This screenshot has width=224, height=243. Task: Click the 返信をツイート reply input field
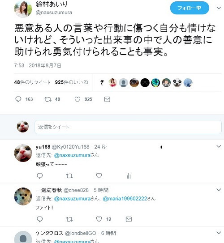(x=128, y=127)
